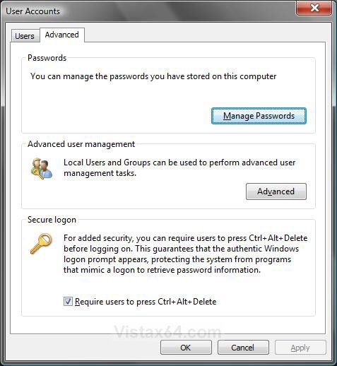Click the gold key Secure logon icon
This screenshot has width=337, height=366.
point(42,244)
